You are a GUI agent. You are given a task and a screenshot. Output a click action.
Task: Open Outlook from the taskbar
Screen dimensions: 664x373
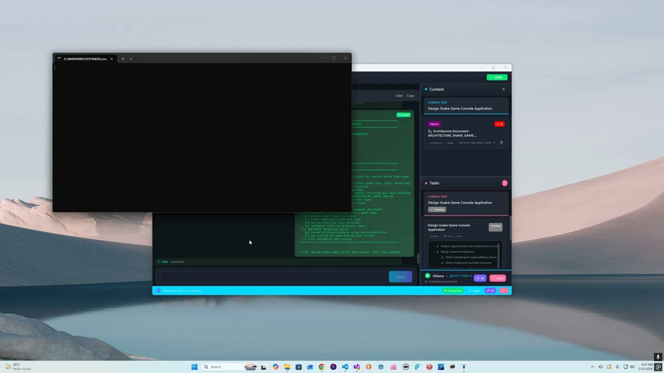tap(310, 367)
